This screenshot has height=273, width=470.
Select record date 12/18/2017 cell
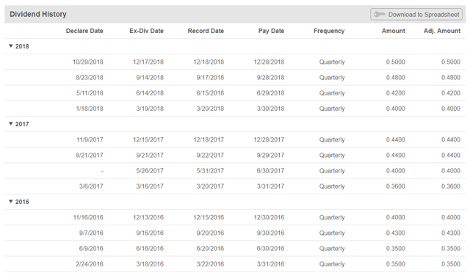(209, 139)
